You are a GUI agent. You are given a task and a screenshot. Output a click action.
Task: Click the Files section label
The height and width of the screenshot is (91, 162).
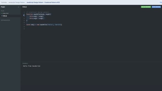(x=3, y=11)
